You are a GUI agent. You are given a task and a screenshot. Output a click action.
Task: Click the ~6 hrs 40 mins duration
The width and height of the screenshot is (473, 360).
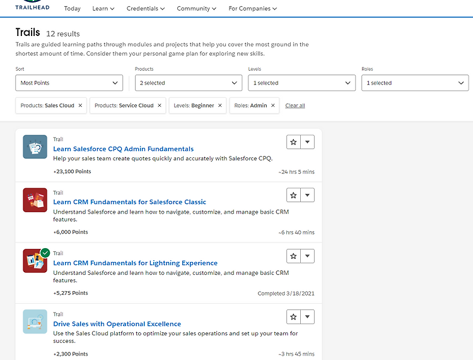pyautogui.click(x=296, y=232)
